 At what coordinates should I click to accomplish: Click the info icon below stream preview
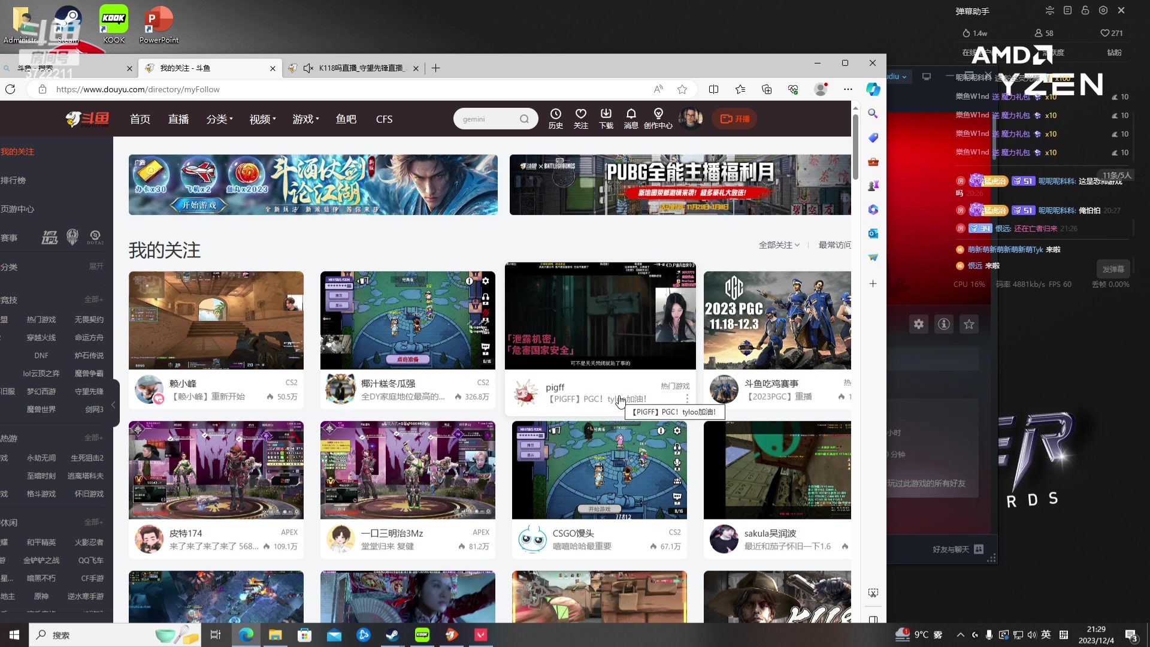[944, 324]
